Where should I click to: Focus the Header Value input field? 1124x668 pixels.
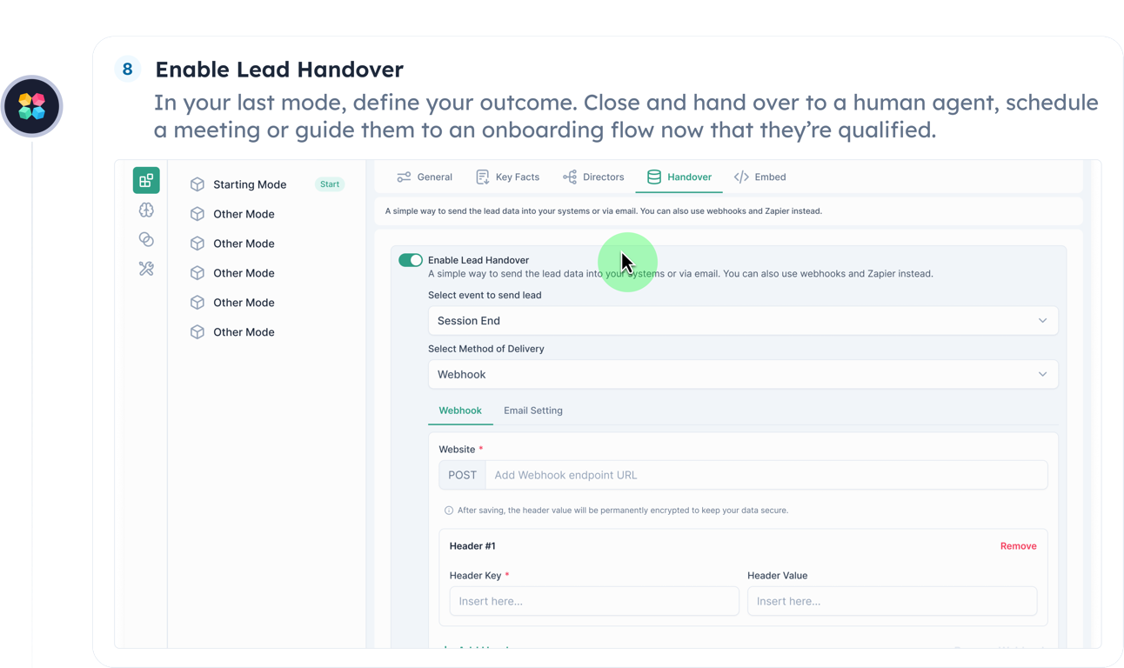tap(892, 601)
